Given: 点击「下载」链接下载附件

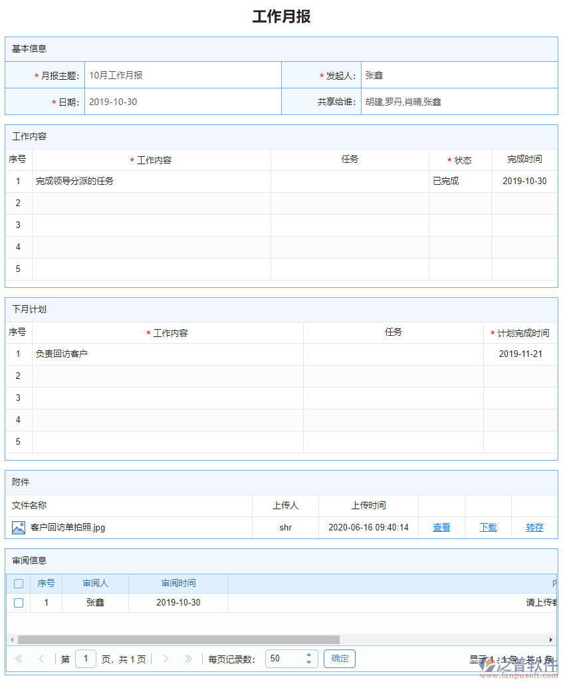Looking at the screenshot, I should [487, 527].
